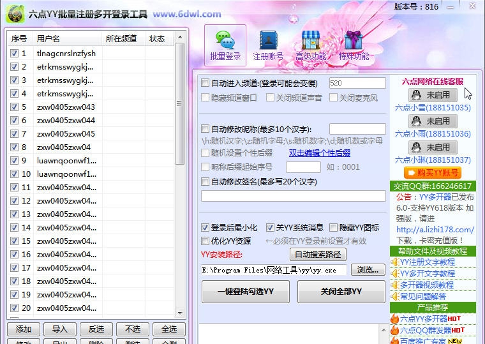Image resolution: width=485 pixels, height=344 pixels.
Task: Click account list scrollbar down arrow
Action: coord(180,313)
